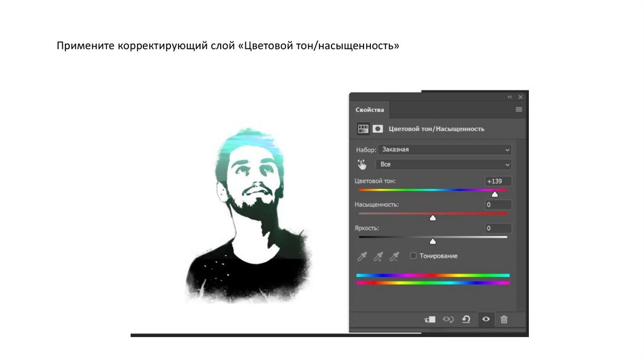Click the Яркость: label
644x361 pixels.
pyautogui.click(x=367, y=228)
